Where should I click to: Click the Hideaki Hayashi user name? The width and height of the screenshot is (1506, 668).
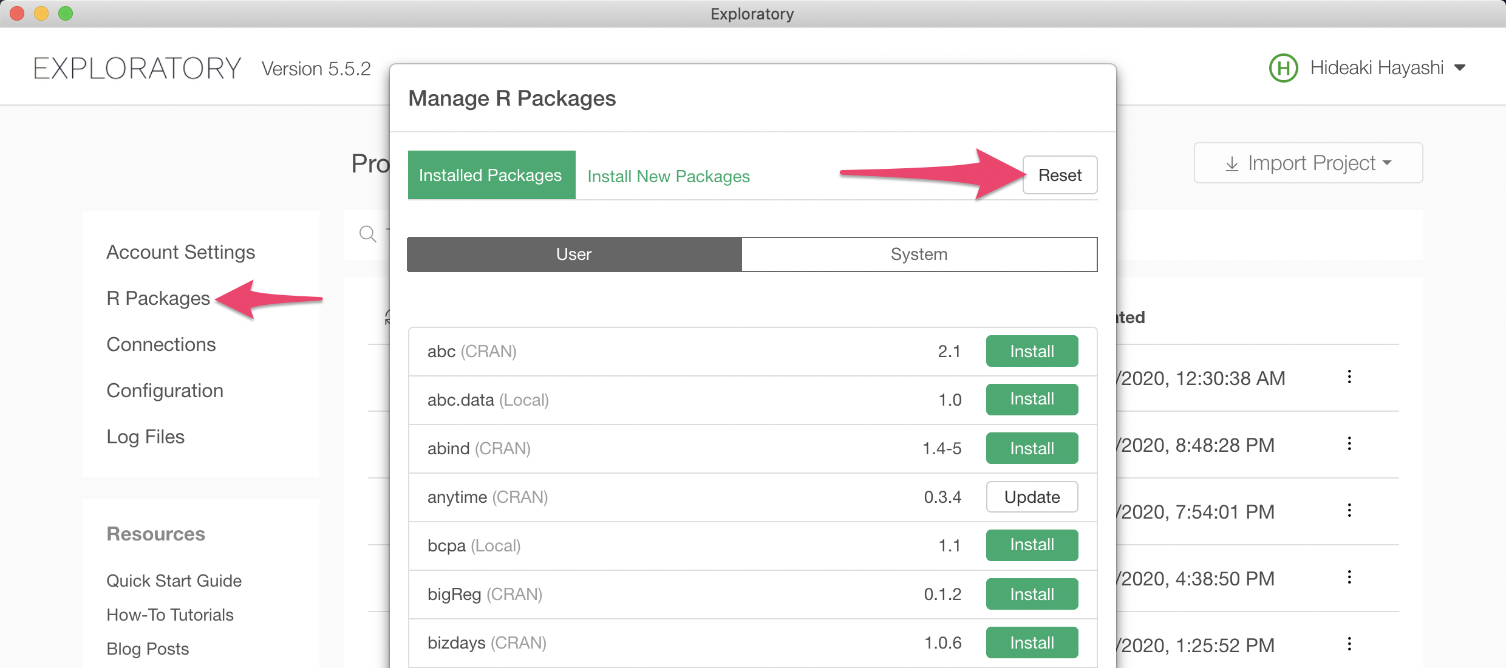pyautogui.click(x=1377, y=68)
